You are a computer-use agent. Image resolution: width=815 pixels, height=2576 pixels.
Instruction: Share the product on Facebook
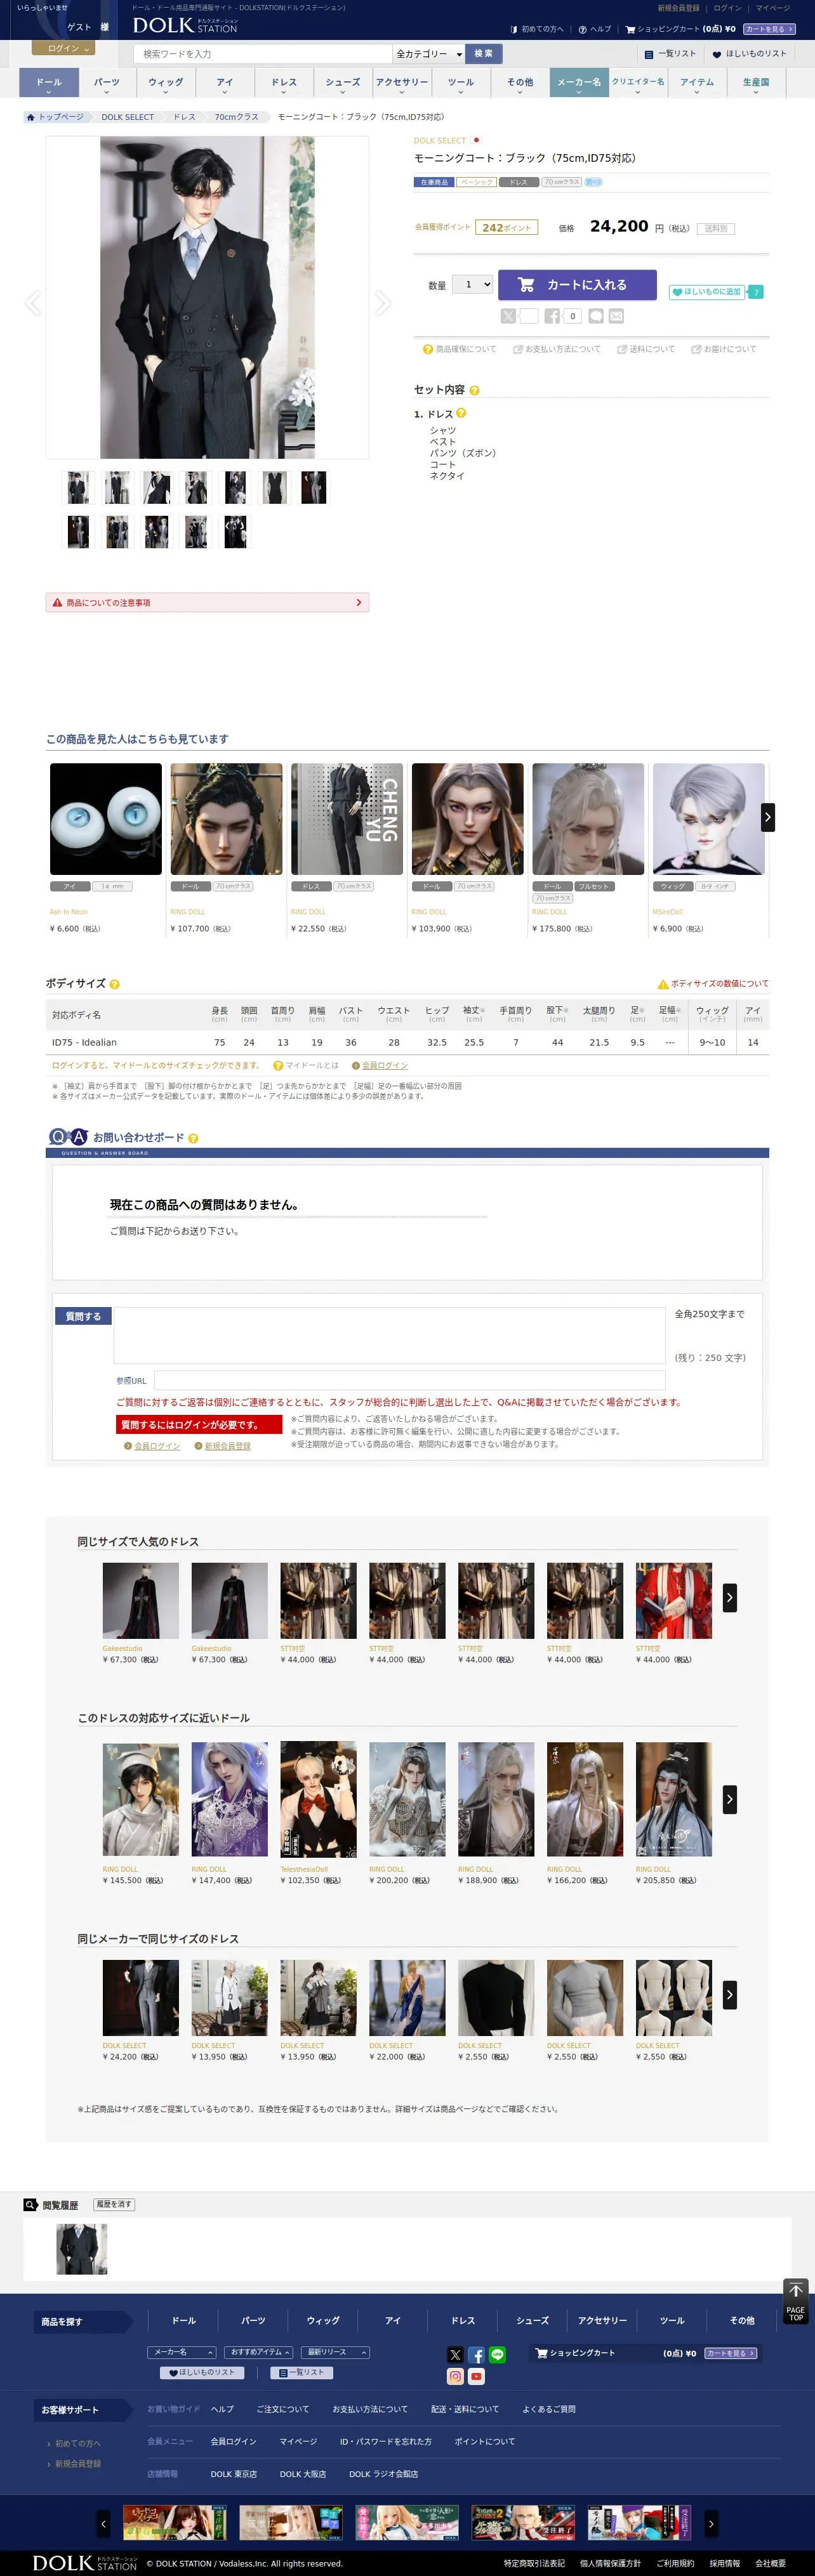[552, 316]
